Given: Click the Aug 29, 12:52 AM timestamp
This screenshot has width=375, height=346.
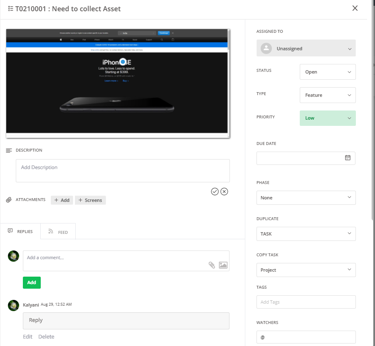Looking at the screenshot, I should pos(56,304).
